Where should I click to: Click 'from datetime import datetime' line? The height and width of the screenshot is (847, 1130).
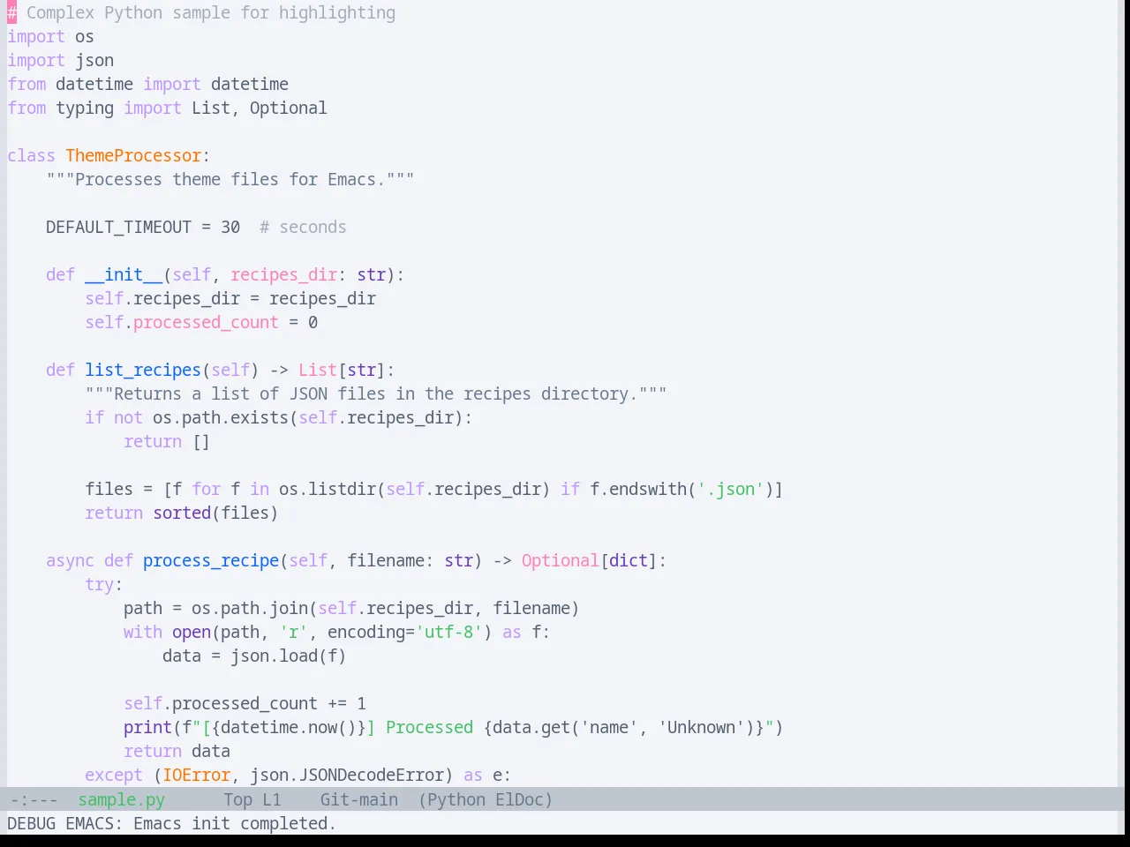[x=147, y=84]
